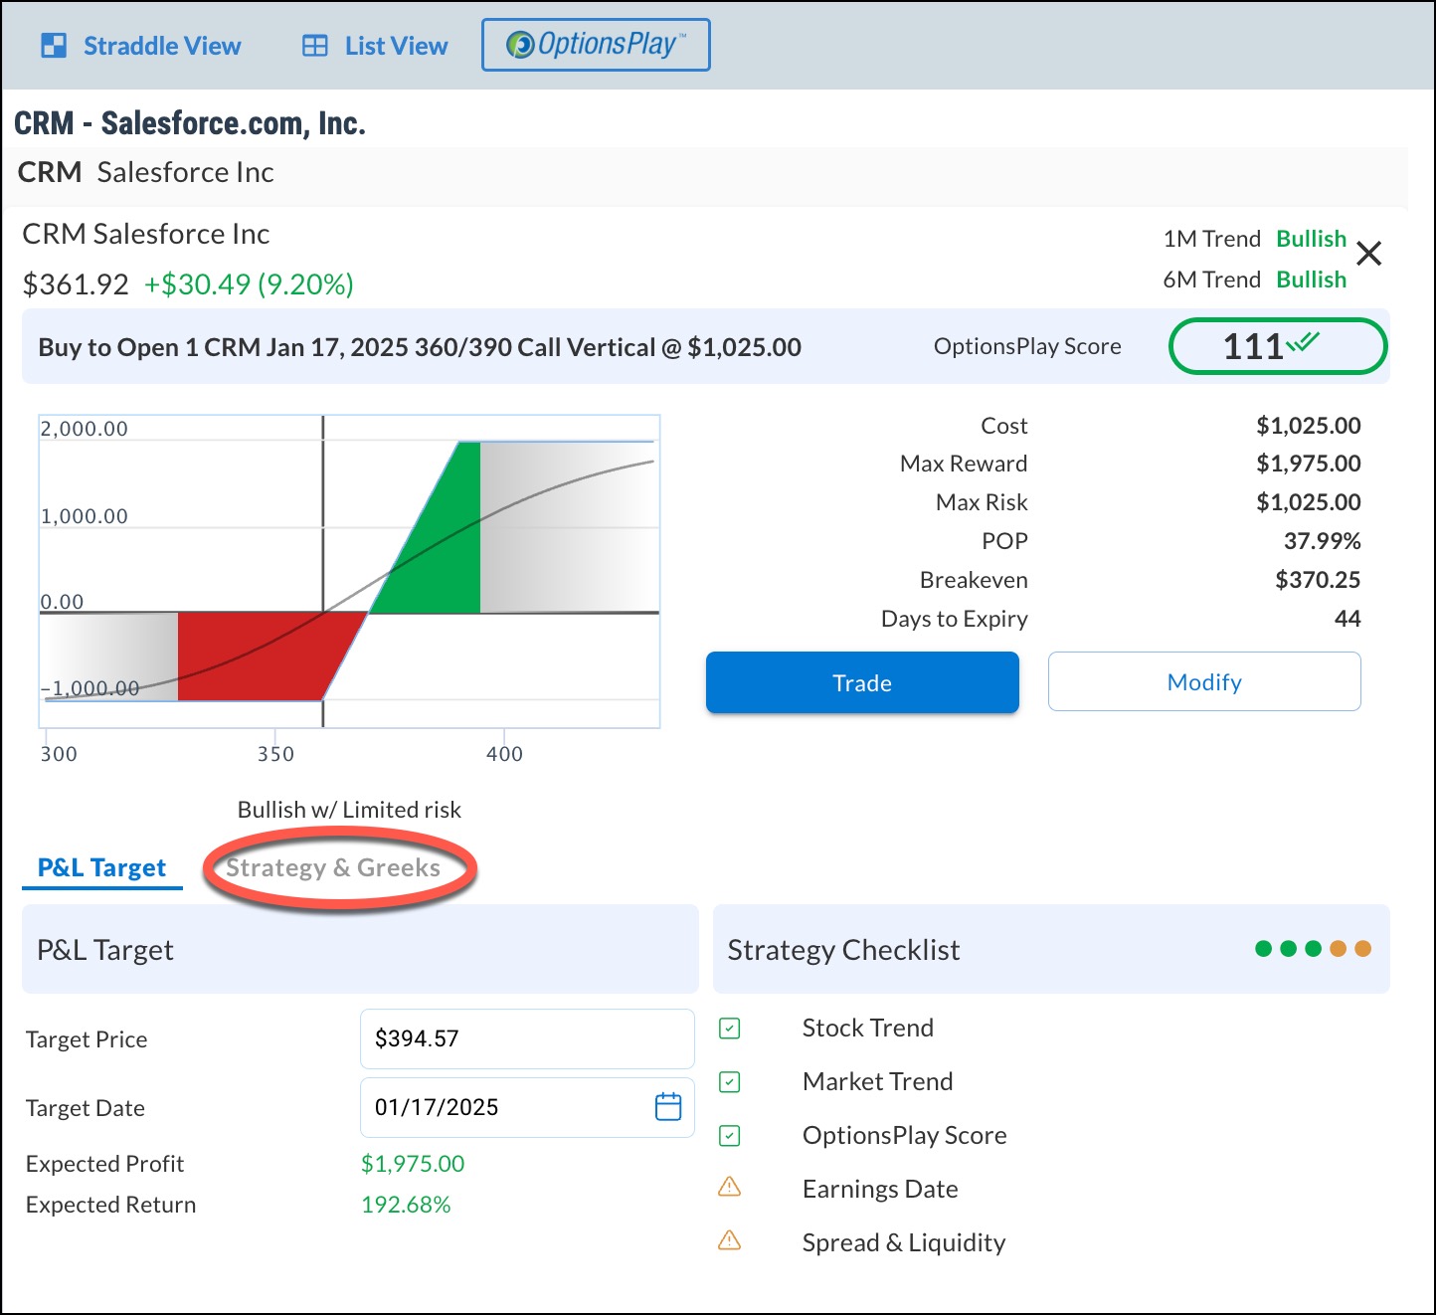
Task: Click the Market Trend checklist item
Action: click(x=878, y=1081)
